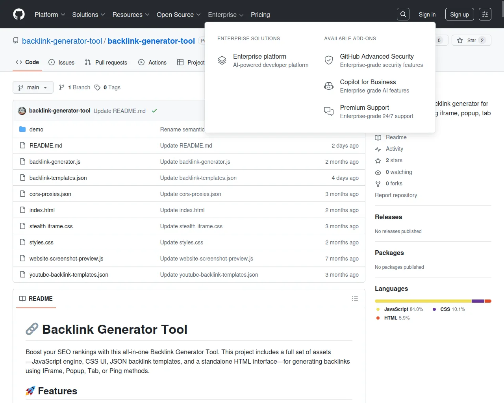This screenshot has width=504, height=403.
Task: Click the GitHub logo in the header
Action: click(x=19, y=15)
